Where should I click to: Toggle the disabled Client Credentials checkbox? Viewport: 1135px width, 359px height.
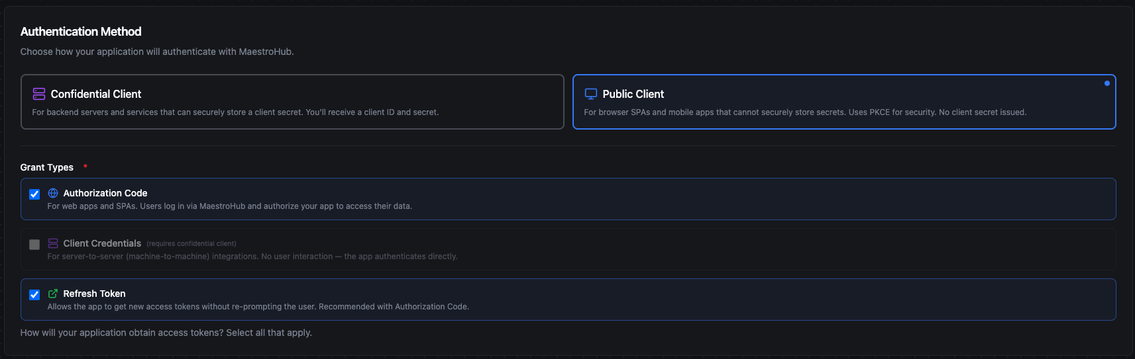[34, 245]
